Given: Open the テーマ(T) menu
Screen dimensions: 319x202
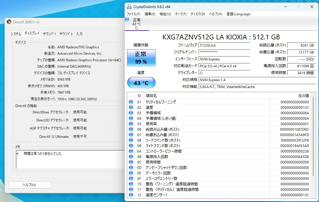Looking at the screenshot, I should tap(181, 14).
